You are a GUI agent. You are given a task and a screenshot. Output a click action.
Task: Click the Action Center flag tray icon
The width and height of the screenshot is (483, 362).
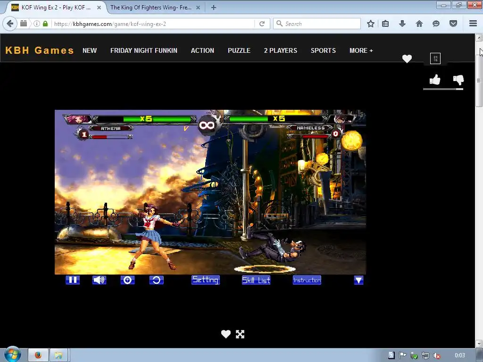coord(402,355)
